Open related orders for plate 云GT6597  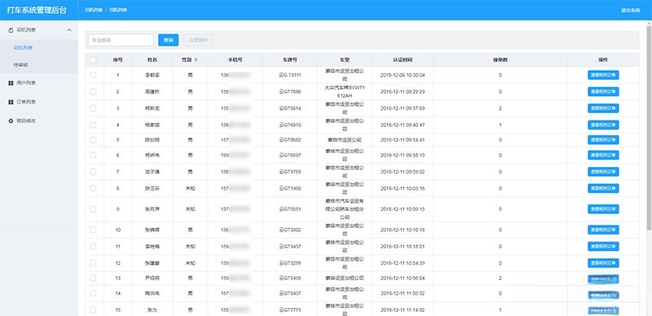[x=603, y=155]
